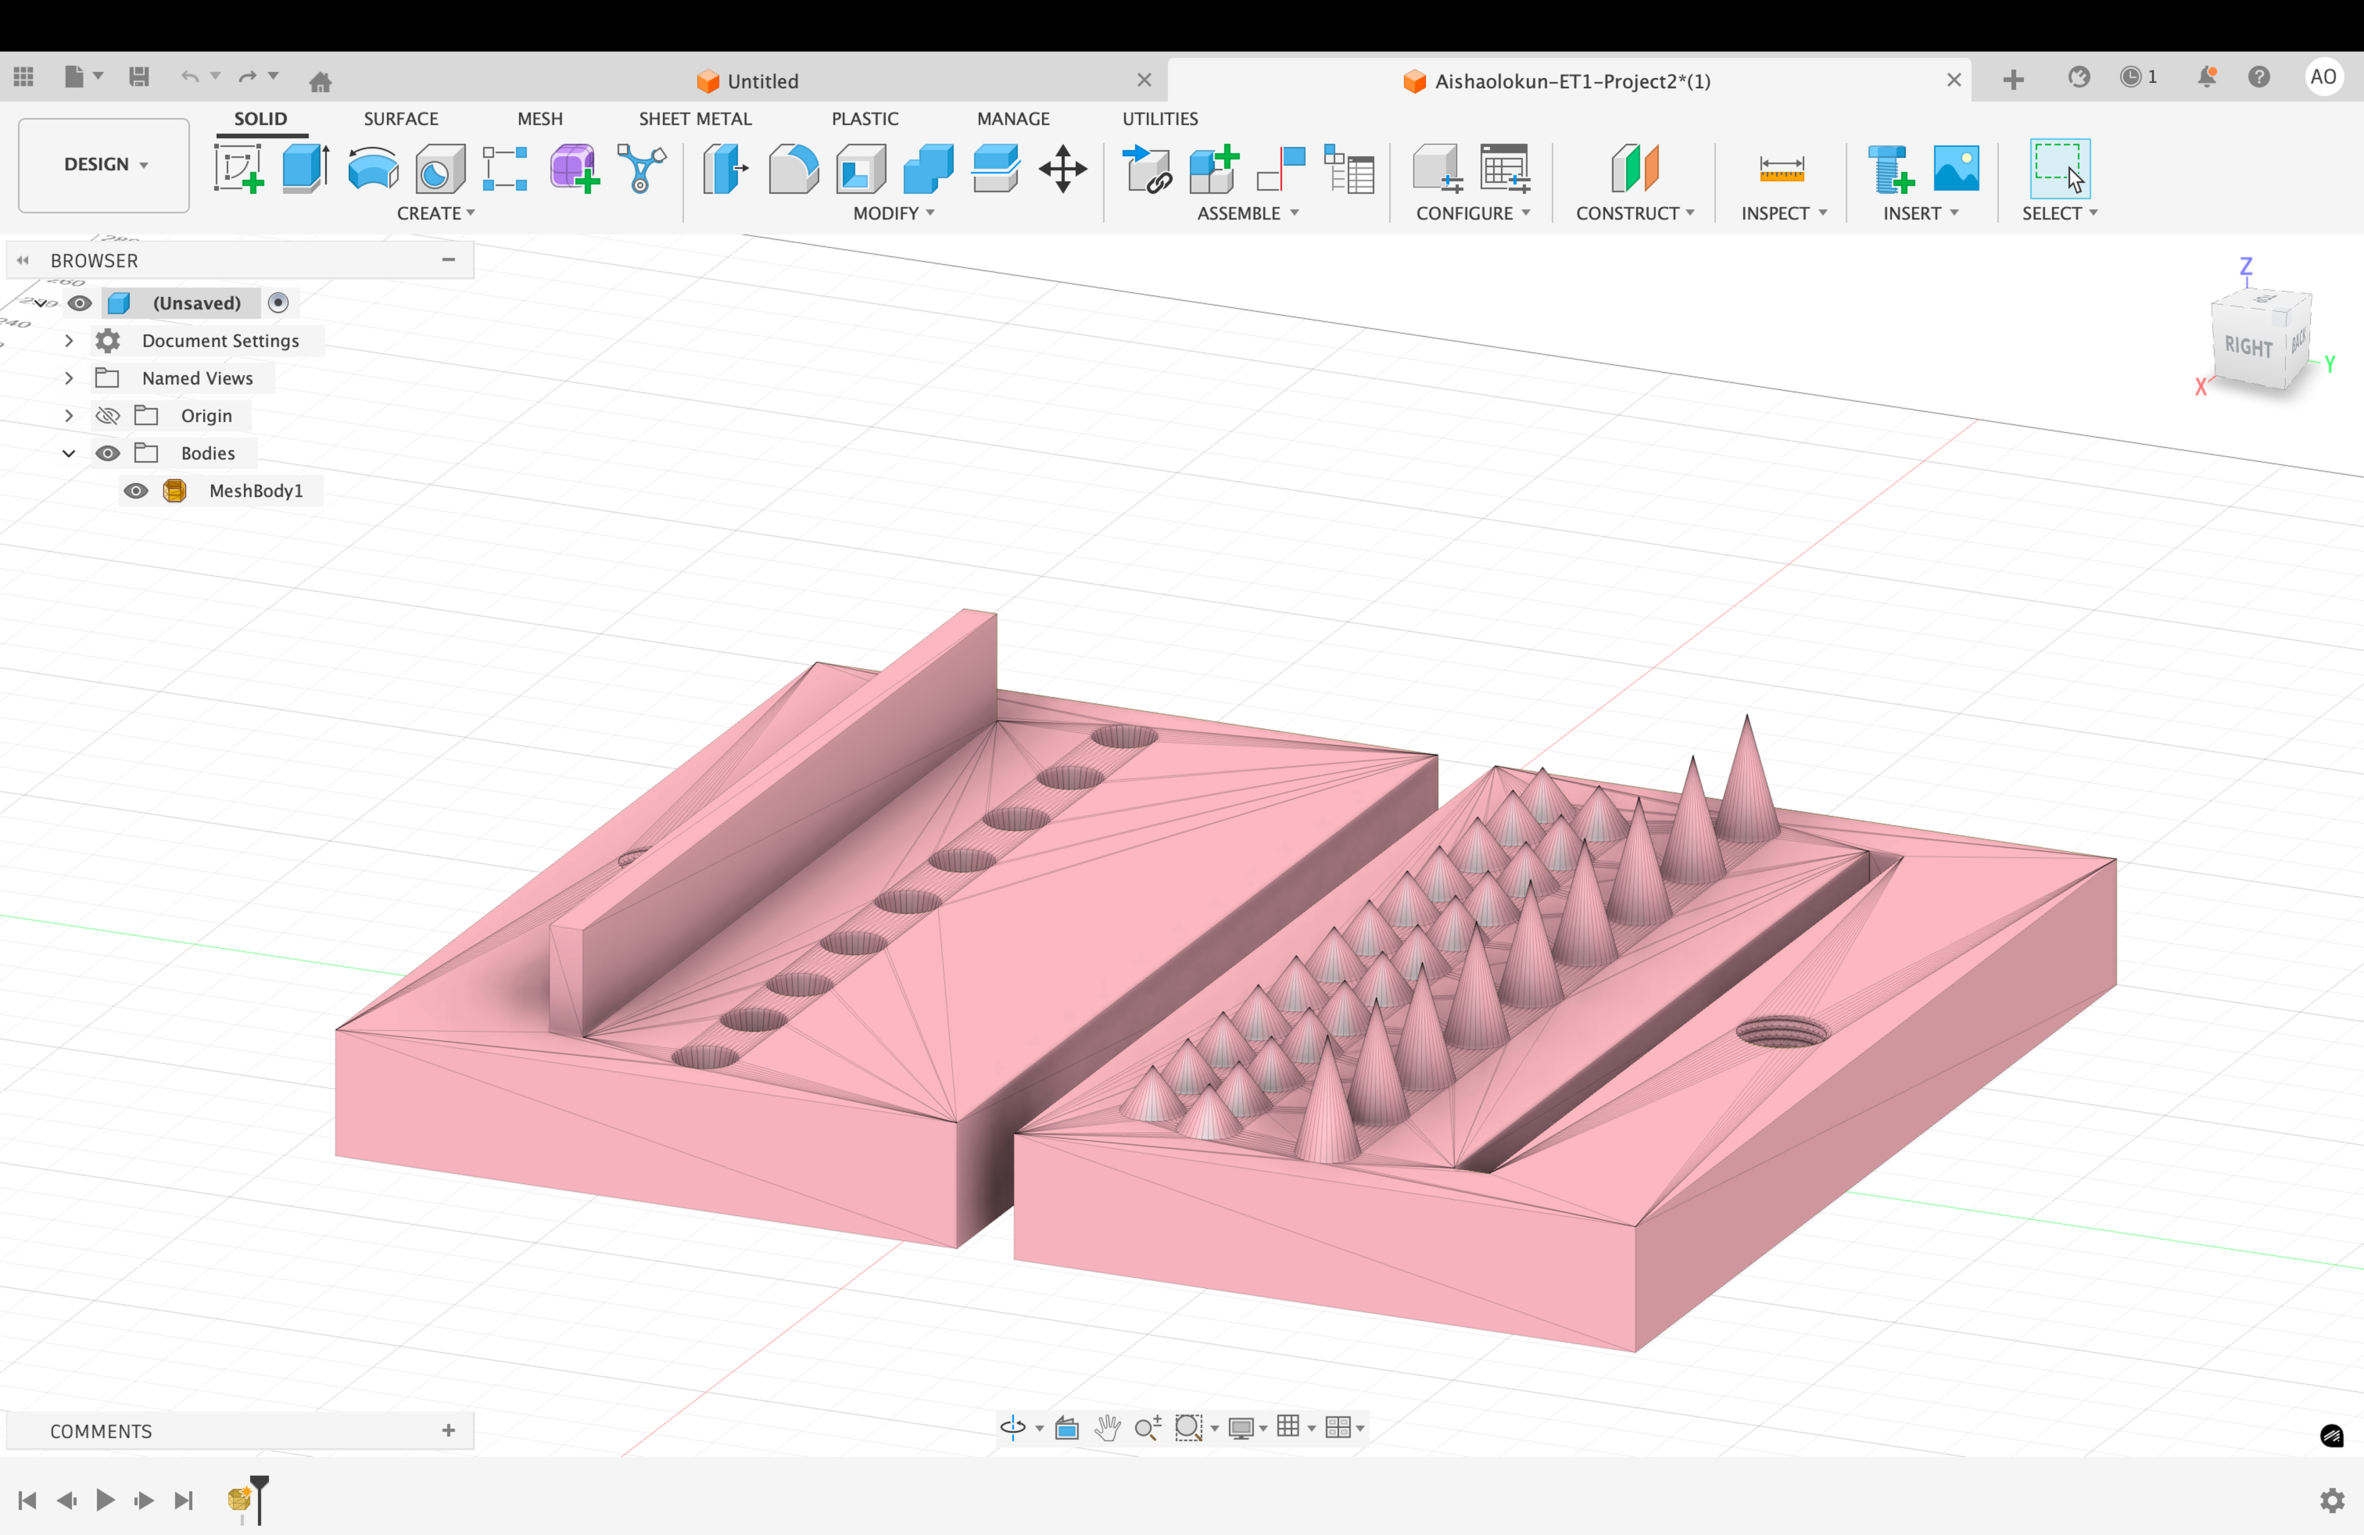The image size is (2364, 1535).
Task: Click the Create Sketch tool icon
Action: pos(238,168)
